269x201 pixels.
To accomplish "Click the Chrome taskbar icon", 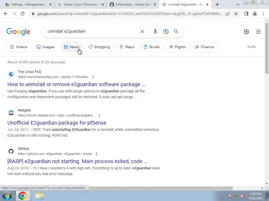I will tap(23, 196).
